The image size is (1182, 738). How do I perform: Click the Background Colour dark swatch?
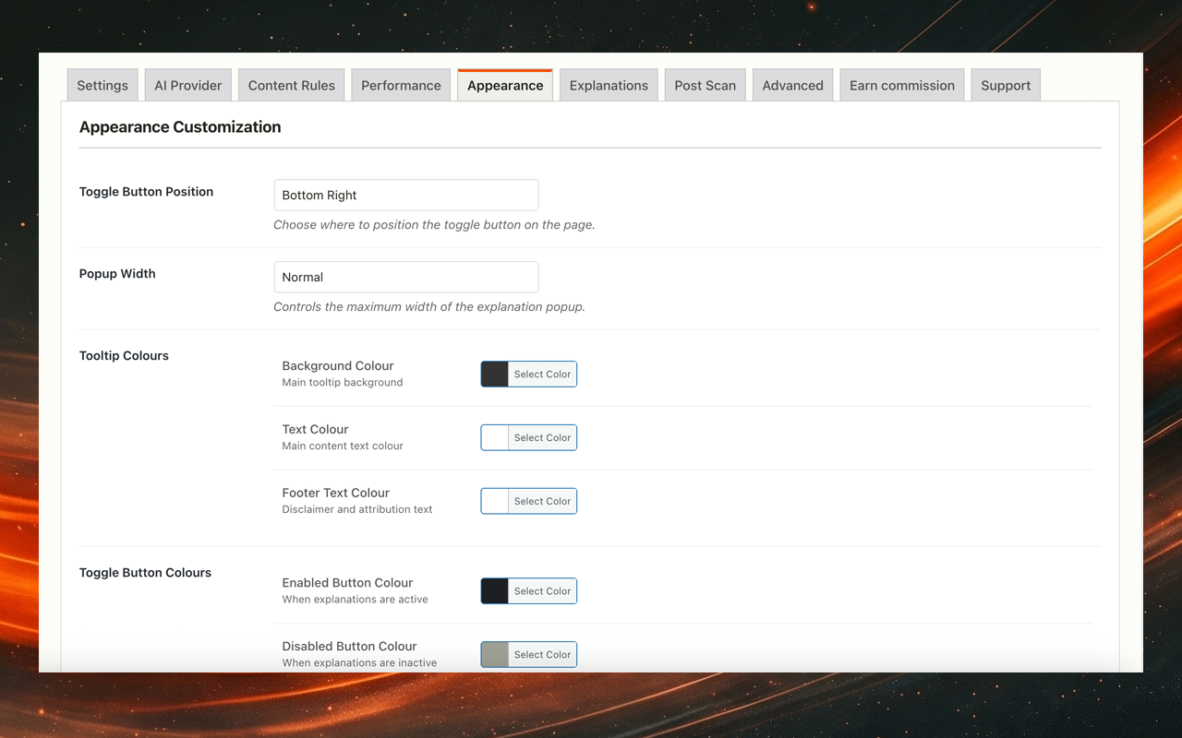point(495,374)
